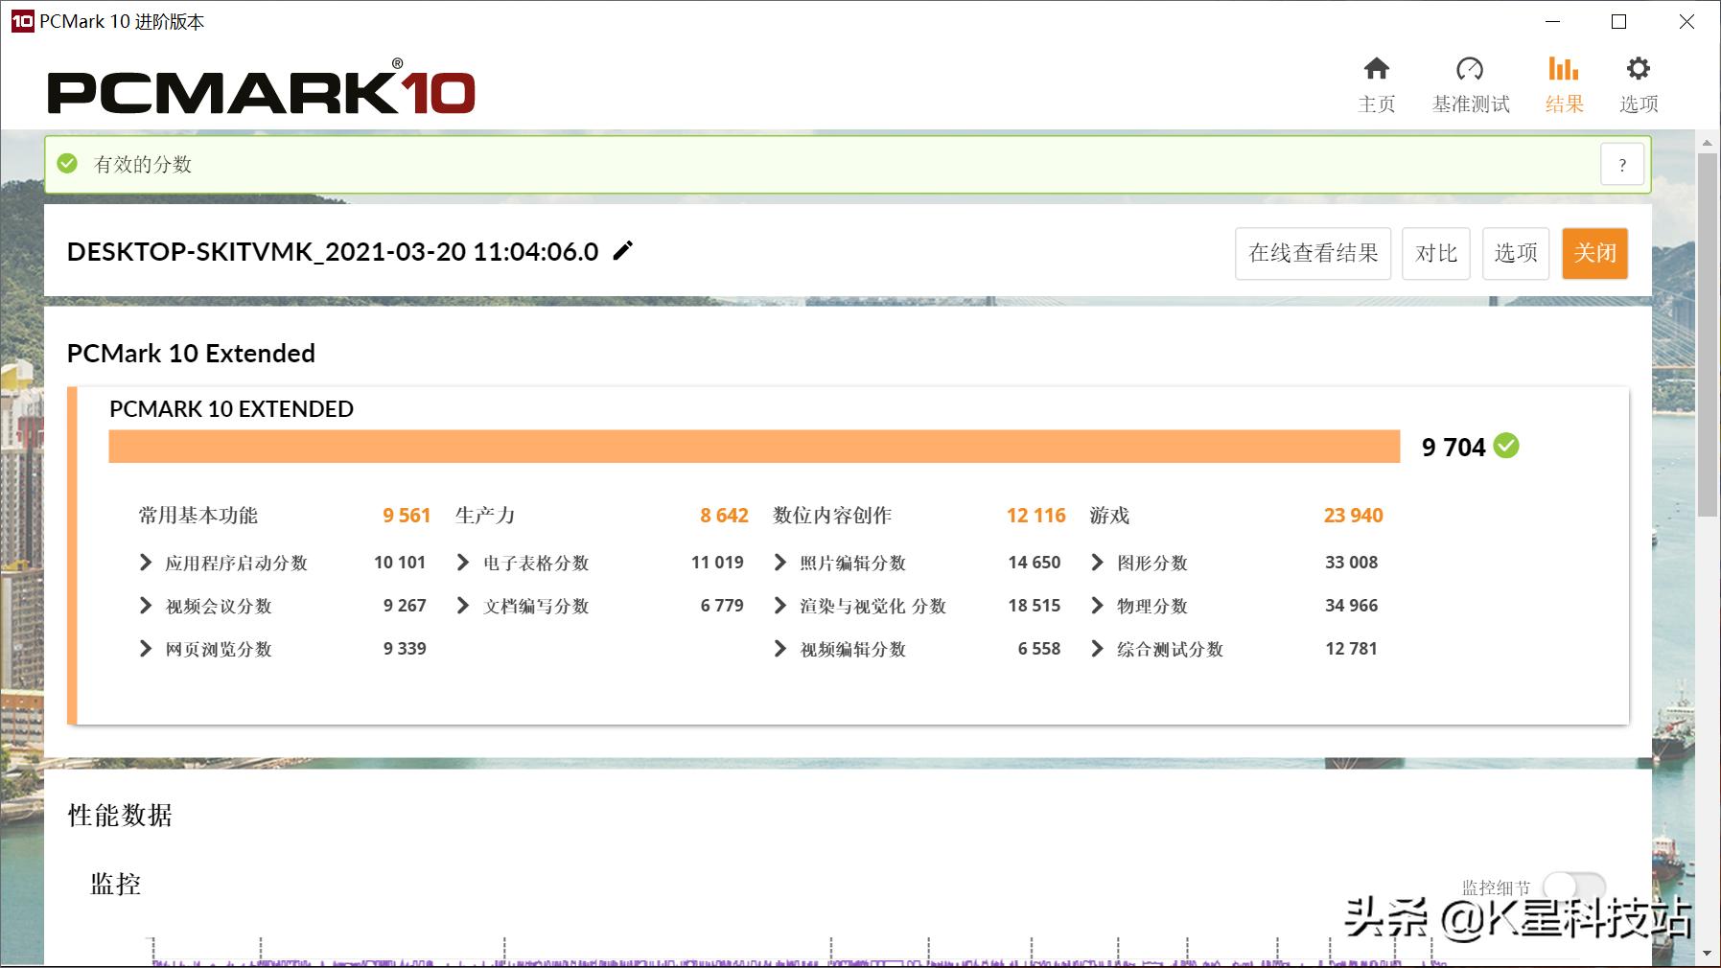Click the orange 关闭 button
The image size is (1721, 968).
pyautogui.click(x=1593, y=253)
